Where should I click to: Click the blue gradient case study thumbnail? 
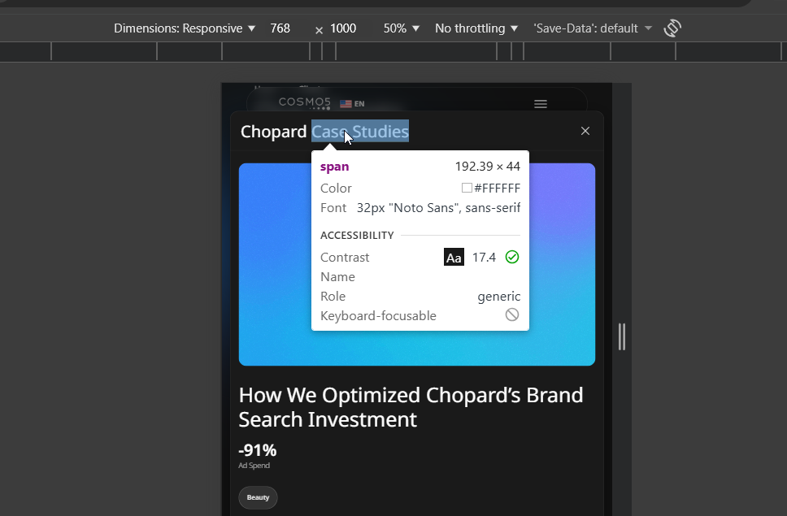(416, 264)
